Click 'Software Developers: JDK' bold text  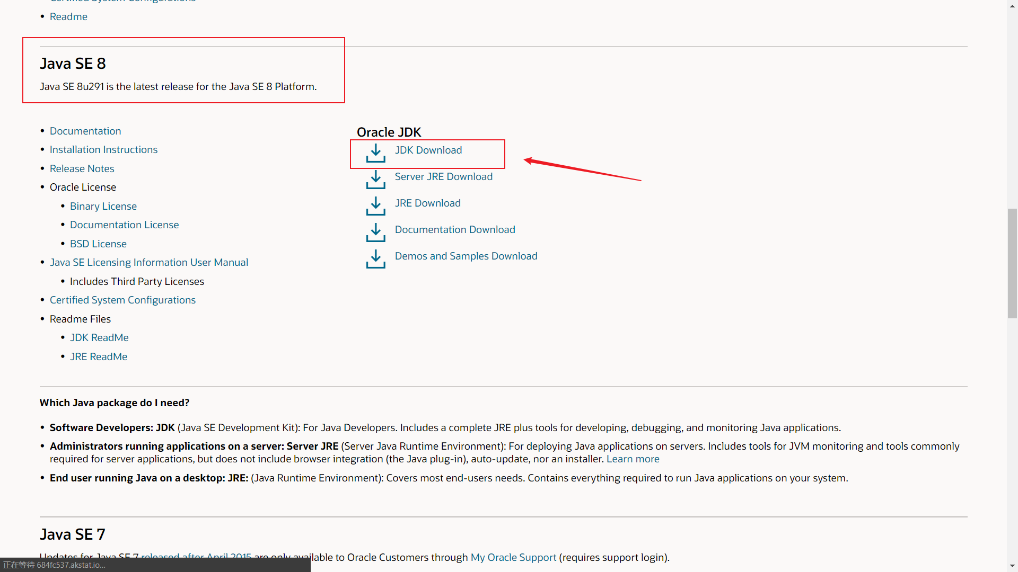coord(112,428)
